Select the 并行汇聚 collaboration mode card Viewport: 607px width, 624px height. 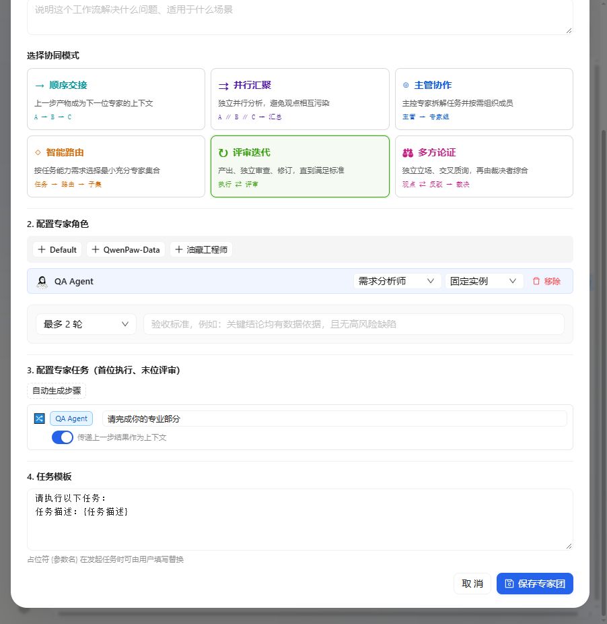(x=299, y=99)
